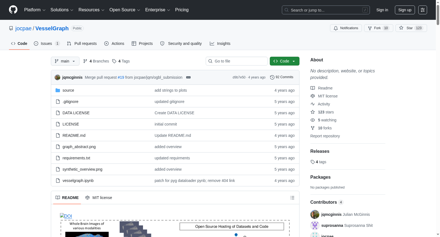Expand the Solutions menu
The height and width of the screenshot is (237, 440).
pos(62,10)
